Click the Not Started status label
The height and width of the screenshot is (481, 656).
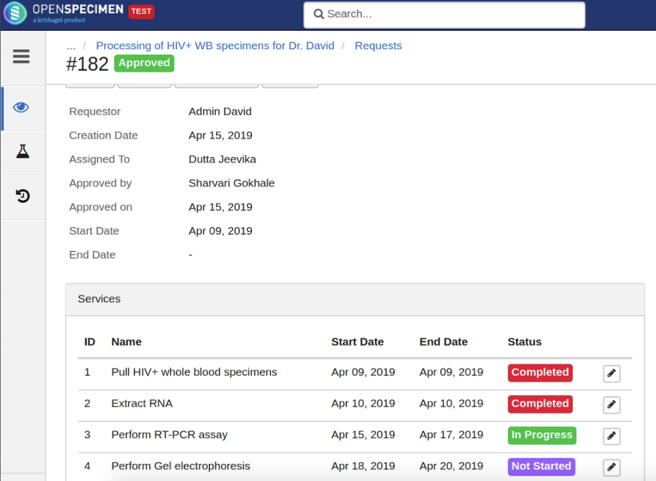pyautogui.click(x=541, y=467)
